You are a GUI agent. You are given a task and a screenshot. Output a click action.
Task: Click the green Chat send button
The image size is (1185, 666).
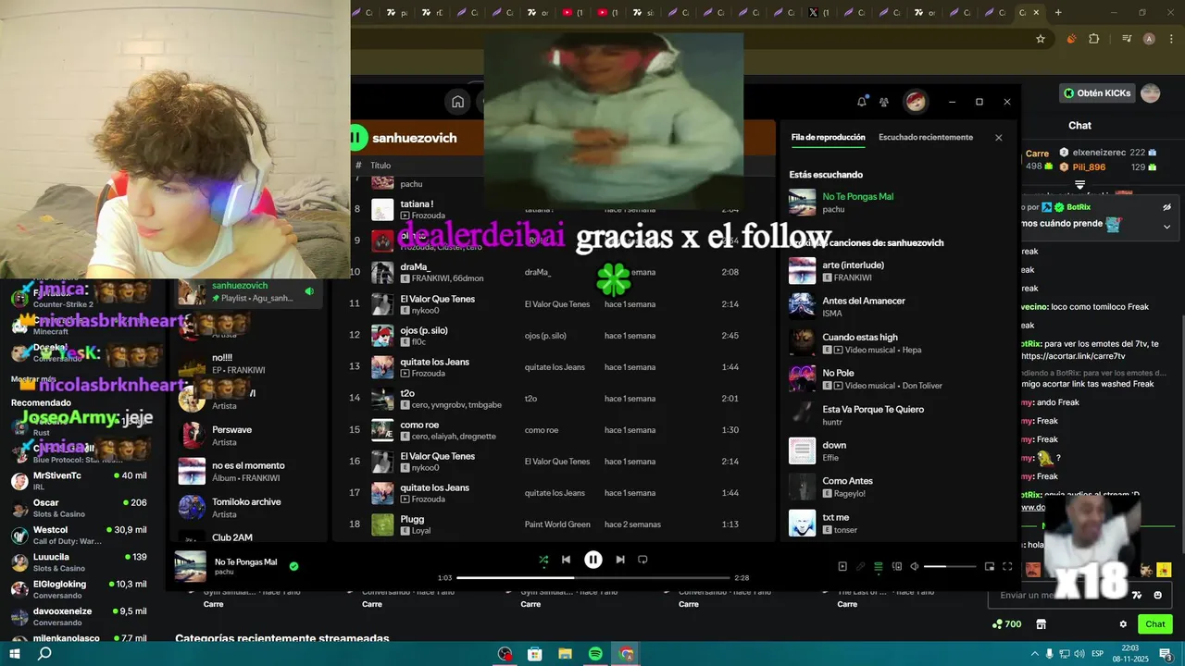(x=1154, y=624)
